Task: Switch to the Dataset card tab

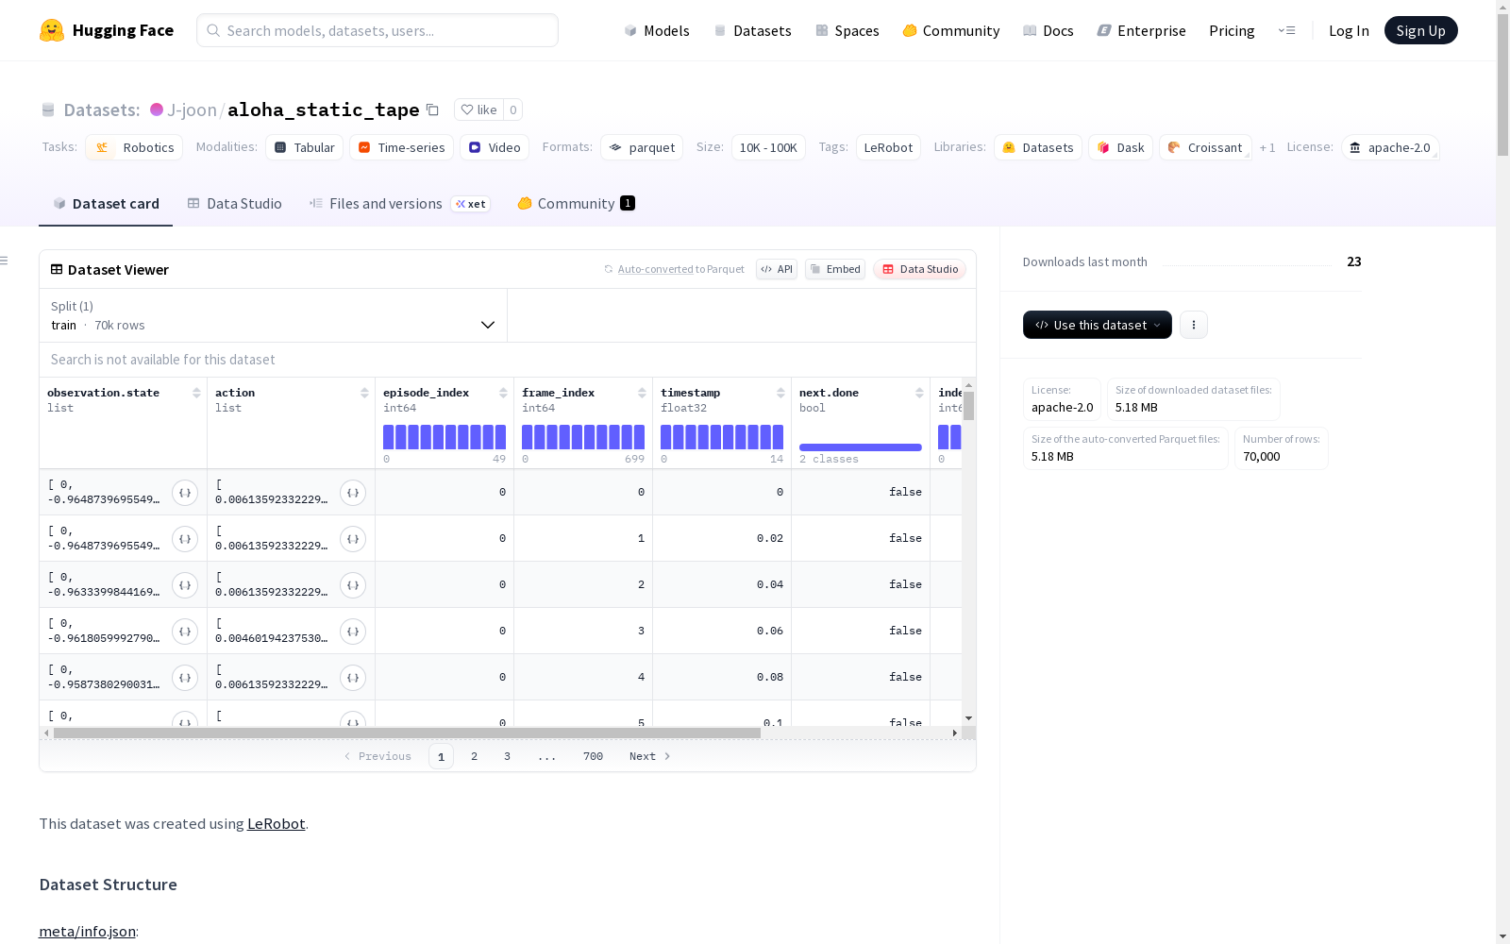Action: (x=106, y=204)
